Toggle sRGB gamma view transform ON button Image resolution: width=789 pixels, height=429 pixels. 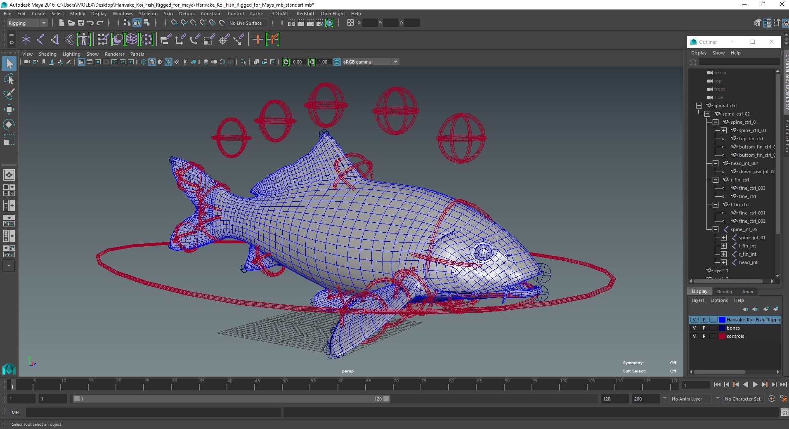pos(337,62)
